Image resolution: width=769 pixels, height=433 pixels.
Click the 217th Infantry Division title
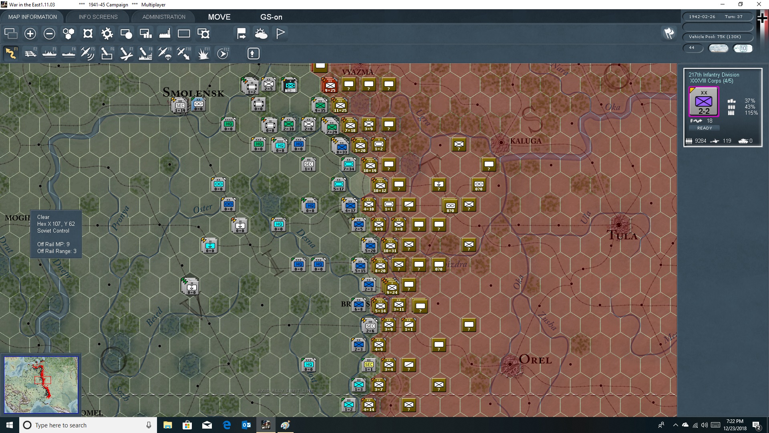pyautogui.click(x=714, y=75)
